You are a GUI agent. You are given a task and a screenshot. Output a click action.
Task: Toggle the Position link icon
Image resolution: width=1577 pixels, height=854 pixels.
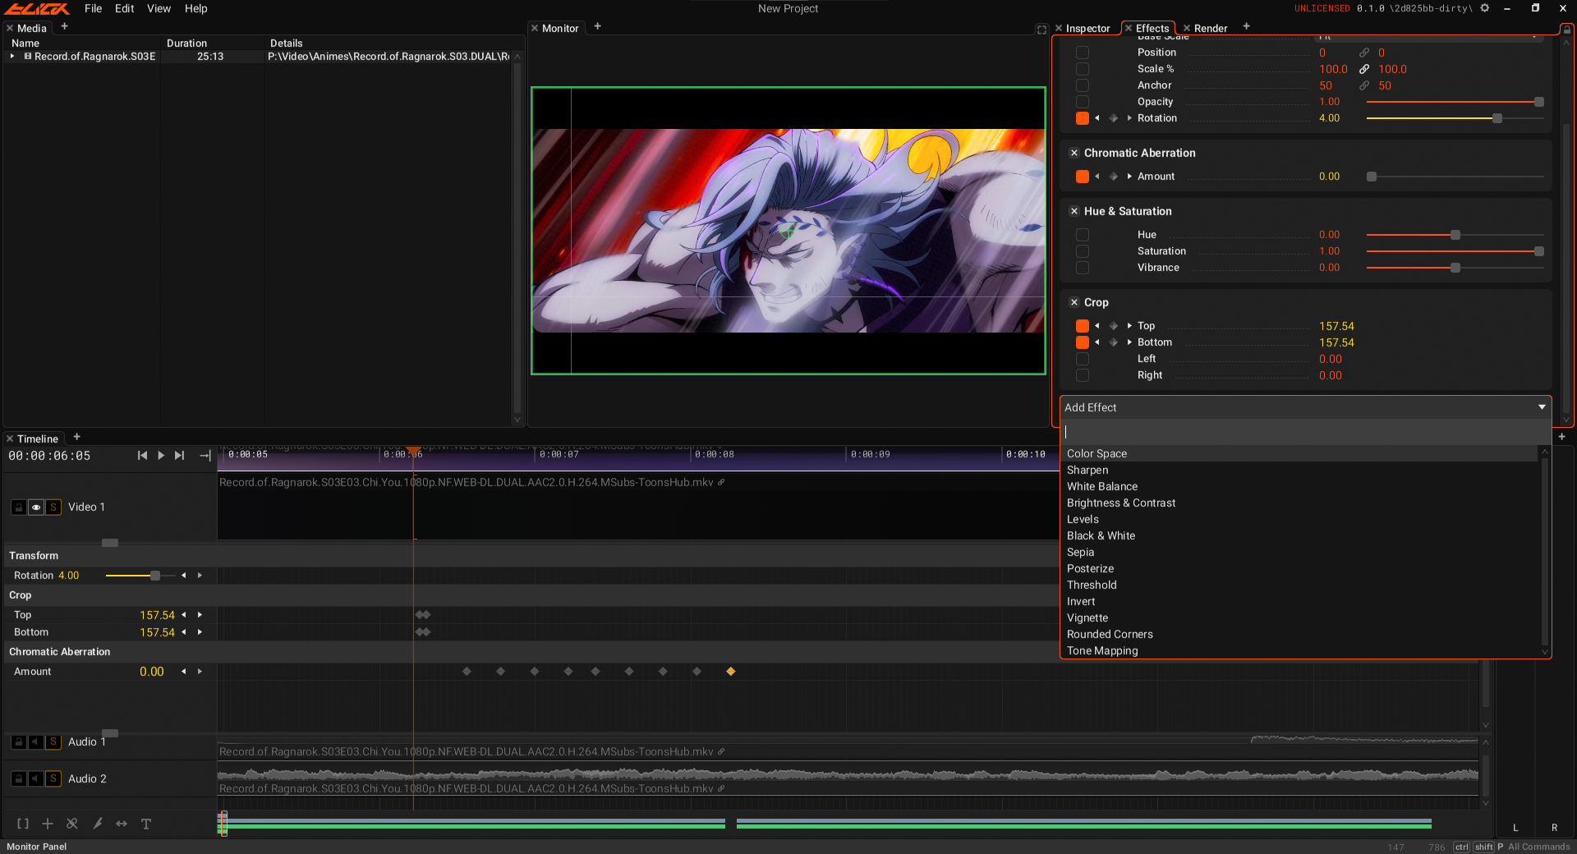(1364, 53)
